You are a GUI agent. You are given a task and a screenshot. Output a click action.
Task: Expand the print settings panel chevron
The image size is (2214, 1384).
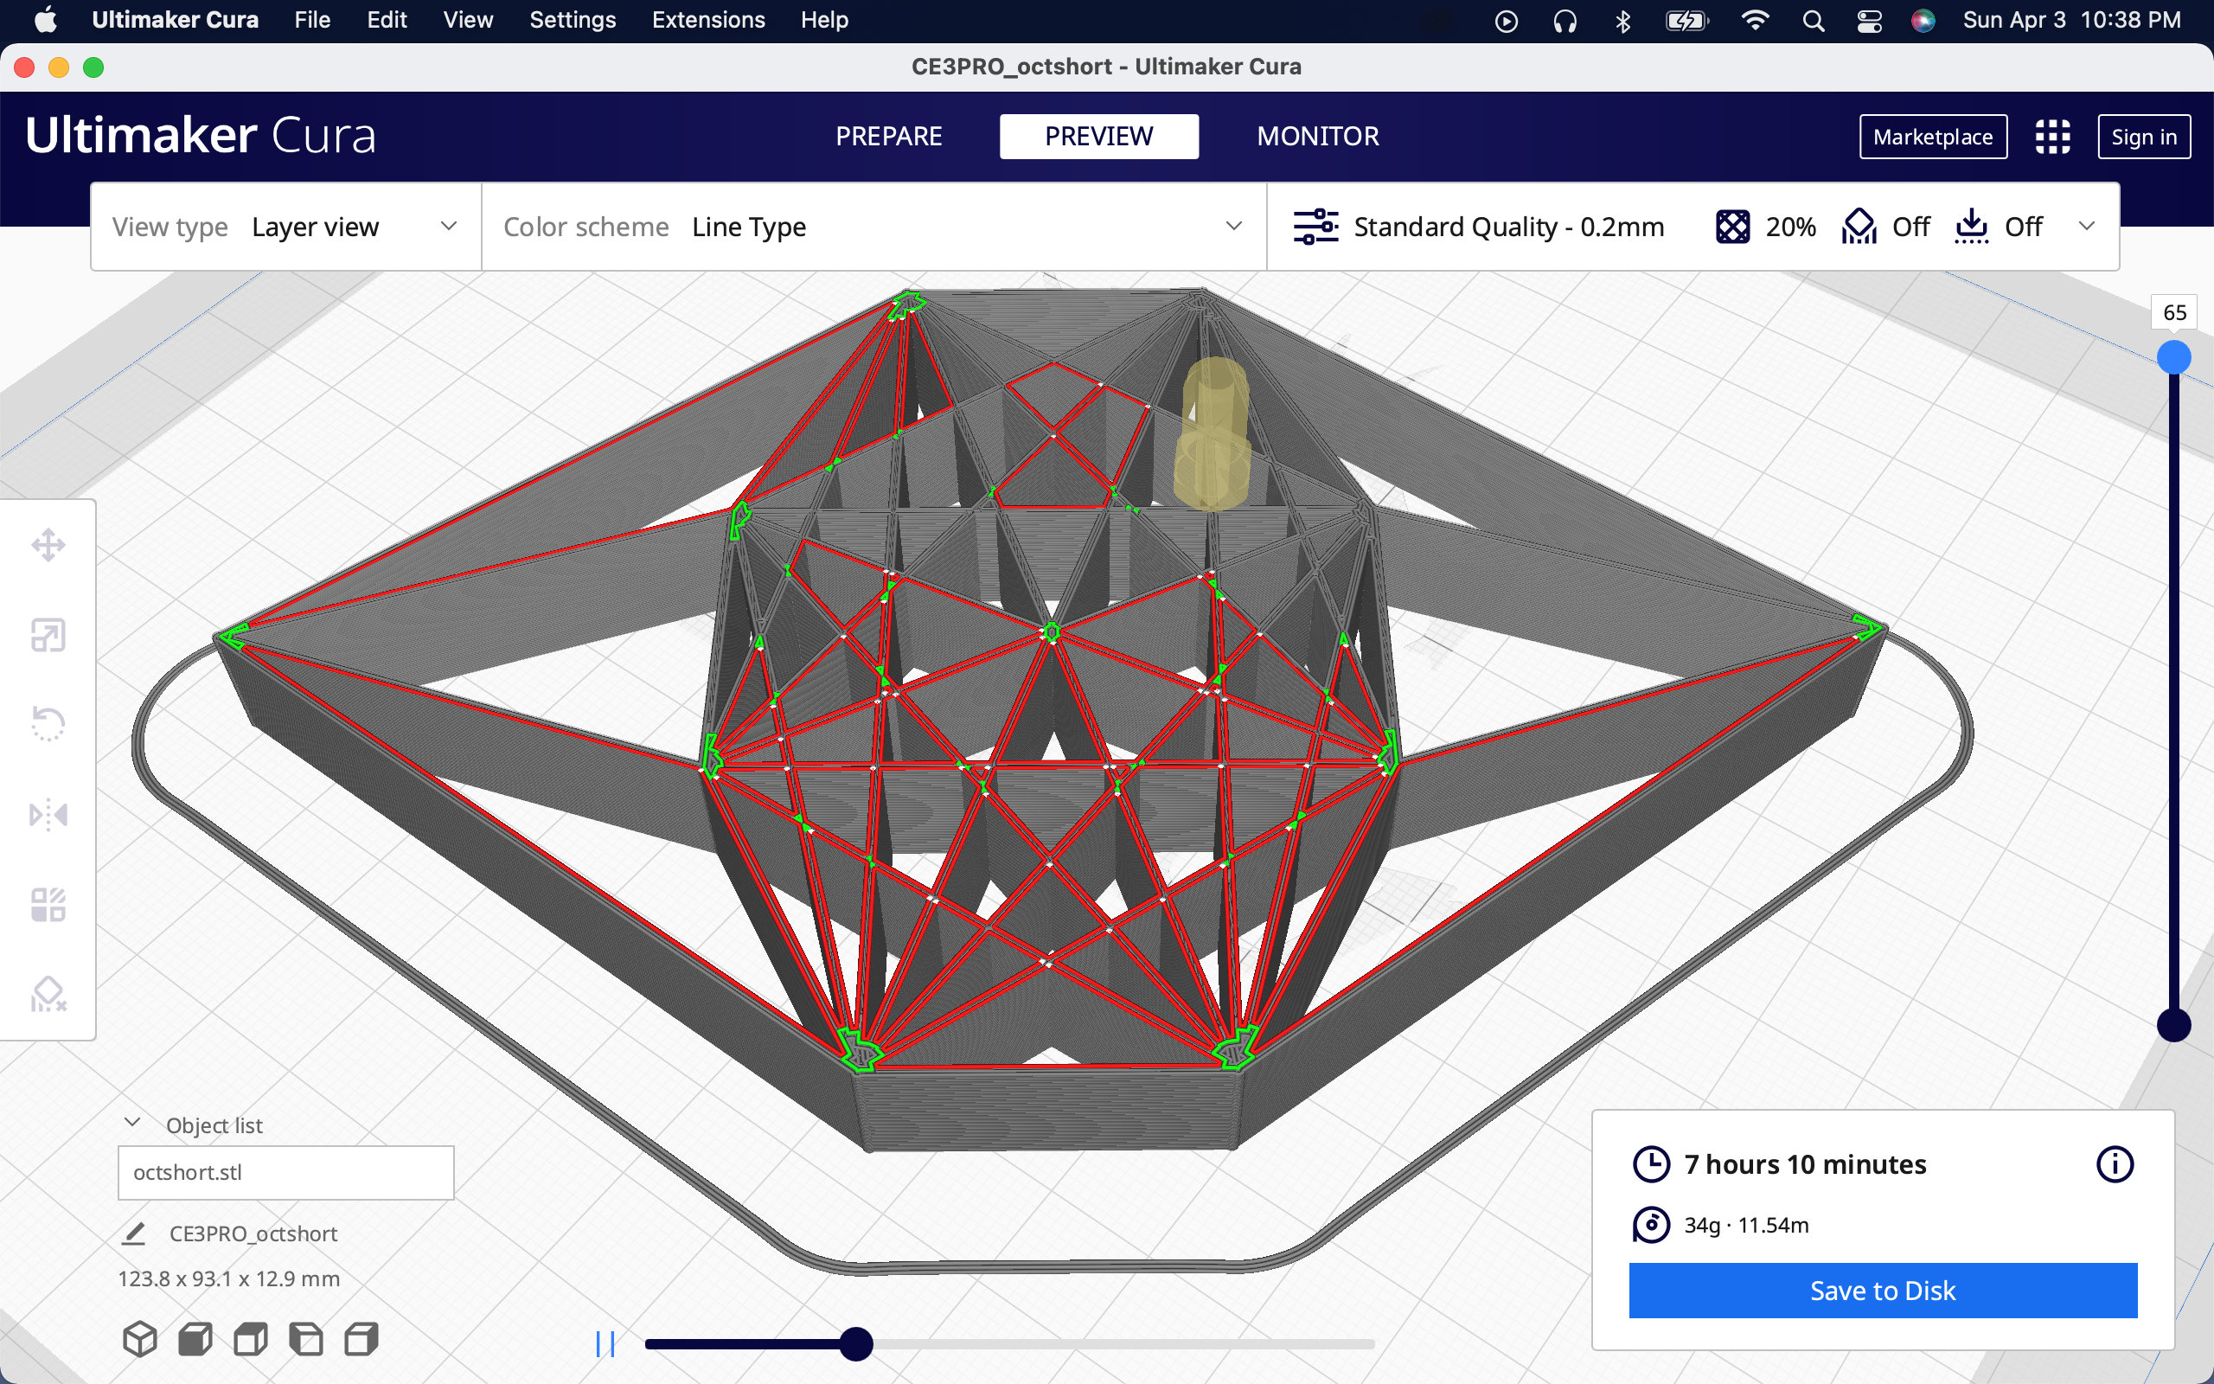2087,226
